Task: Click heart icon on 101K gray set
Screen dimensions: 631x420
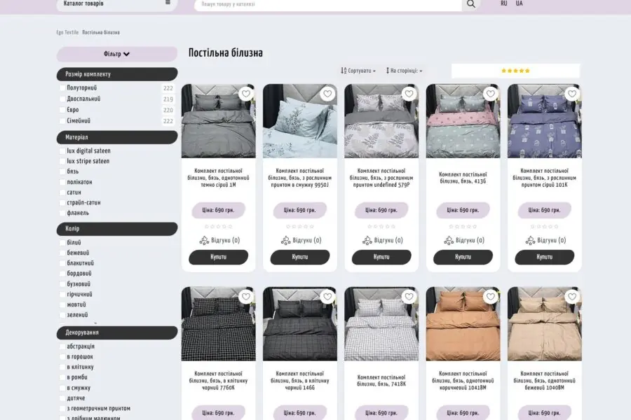Action: (572, 94)
